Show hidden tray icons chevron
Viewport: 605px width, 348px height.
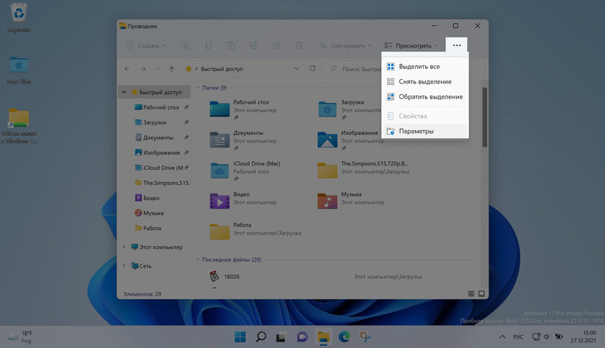click(502, 336)
